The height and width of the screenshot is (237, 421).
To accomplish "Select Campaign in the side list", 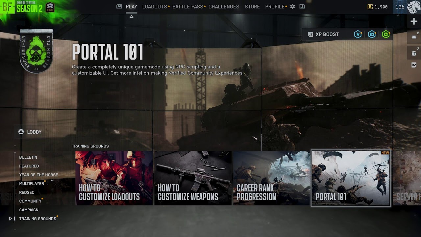I will coord(29,210).
